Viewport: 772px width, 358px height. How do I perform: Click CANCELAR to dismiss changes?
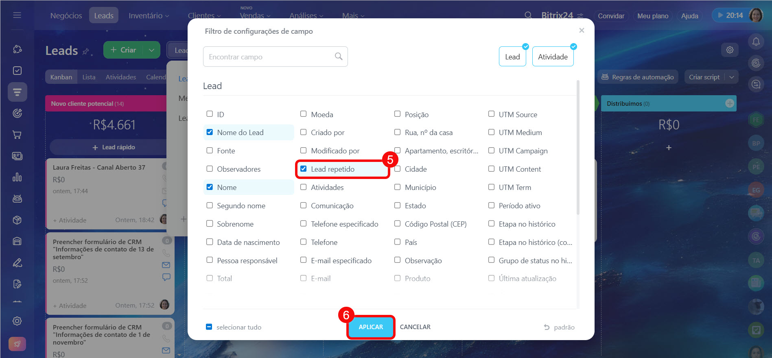click(415, 327)
